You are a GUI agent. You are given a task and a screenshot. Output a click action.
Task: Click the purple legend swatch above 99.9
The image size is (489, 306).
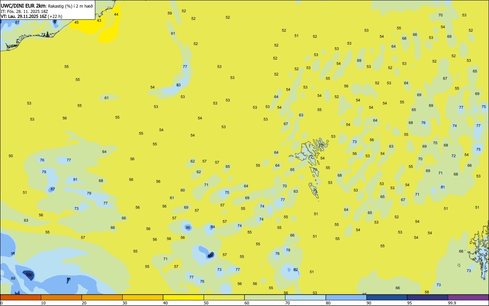pos(468,297)
